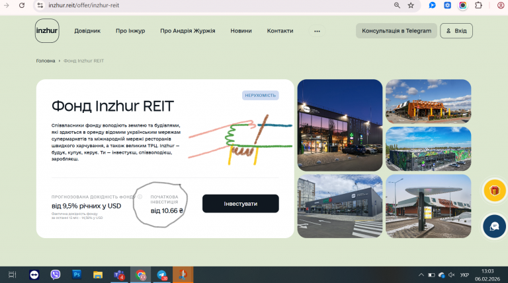The width and height of the screenshot is (508, 283).
Task: Click the blue square extension icon
Action: (447, 5)
